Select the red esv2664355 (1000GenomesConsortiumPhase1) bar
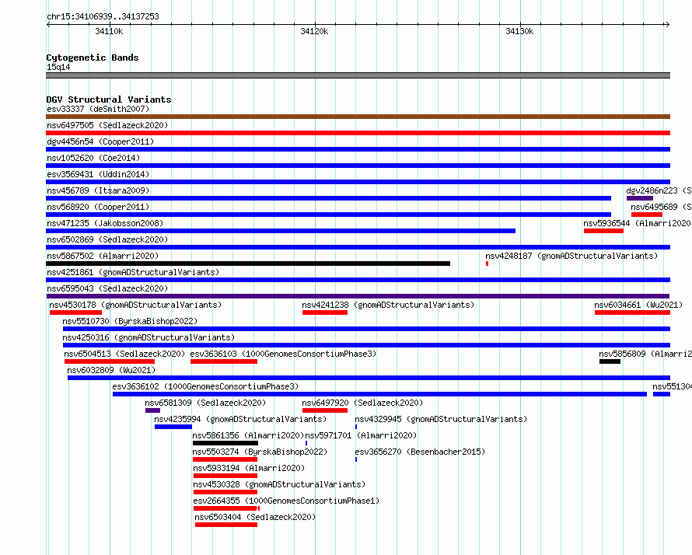 tap(226, 508)
